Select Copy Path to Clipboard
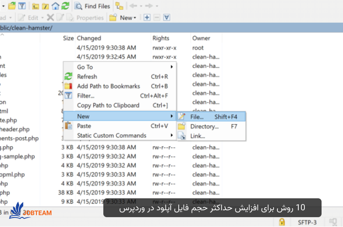343x227 pixels. 120,105
